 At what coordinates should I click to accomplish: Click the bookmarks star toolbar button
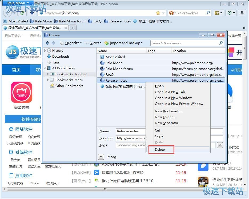pyautogui.click(x=219, y=13)
